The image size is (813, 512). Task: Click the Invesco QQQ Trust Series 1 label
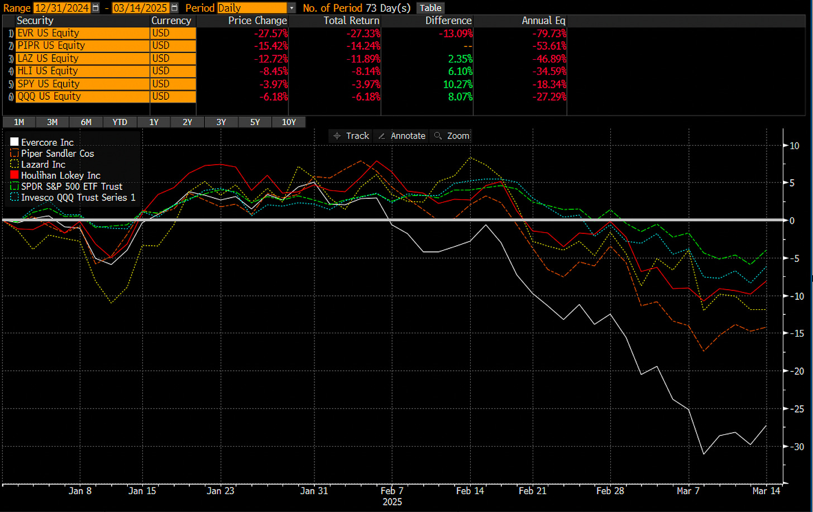(x=78, y=197)
